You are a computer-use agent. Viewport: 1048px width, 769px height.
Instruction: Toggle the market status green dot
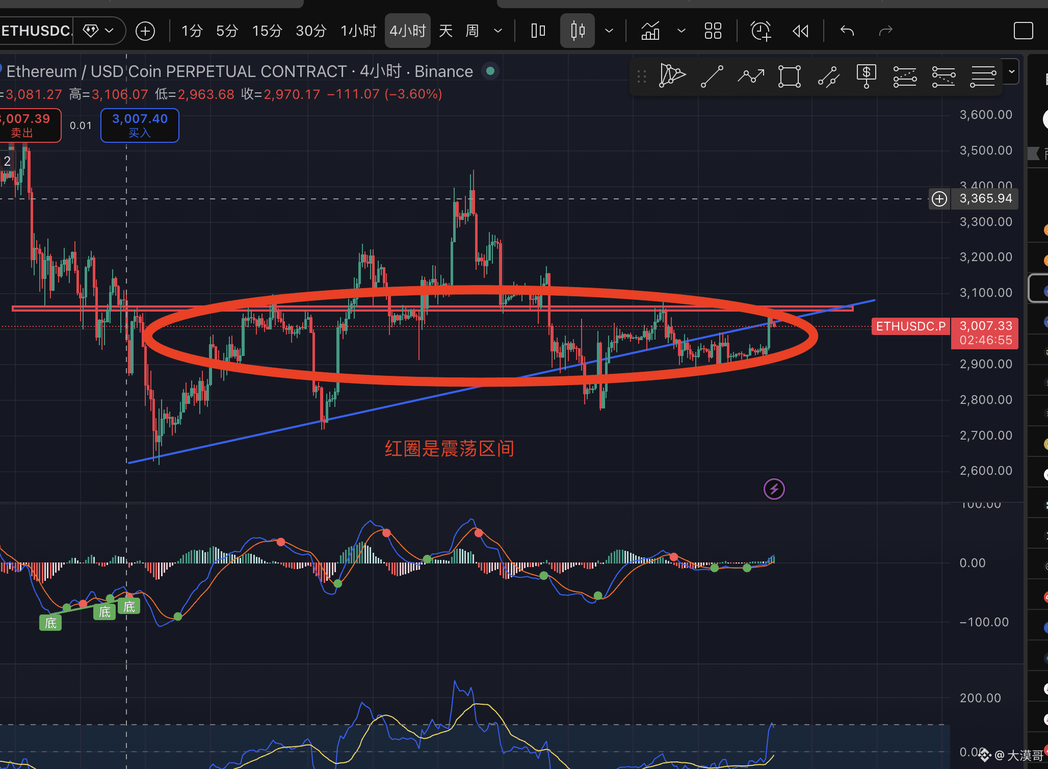pos(490,71)
